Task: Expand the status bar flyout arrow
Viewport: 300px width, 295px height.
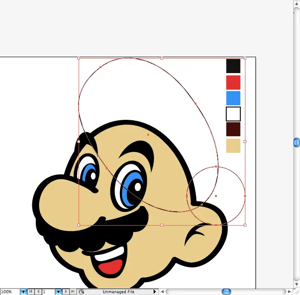Action: pos(155,292)
